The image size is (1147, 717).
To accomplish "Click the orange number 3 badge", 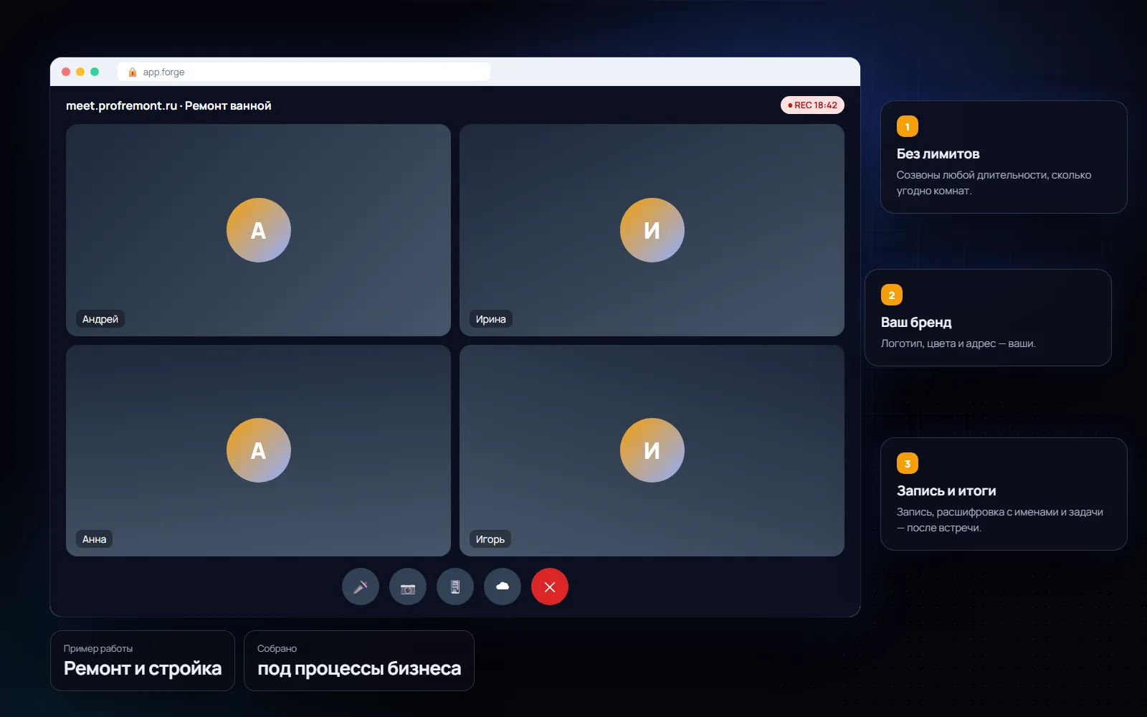I will [908, 463].
